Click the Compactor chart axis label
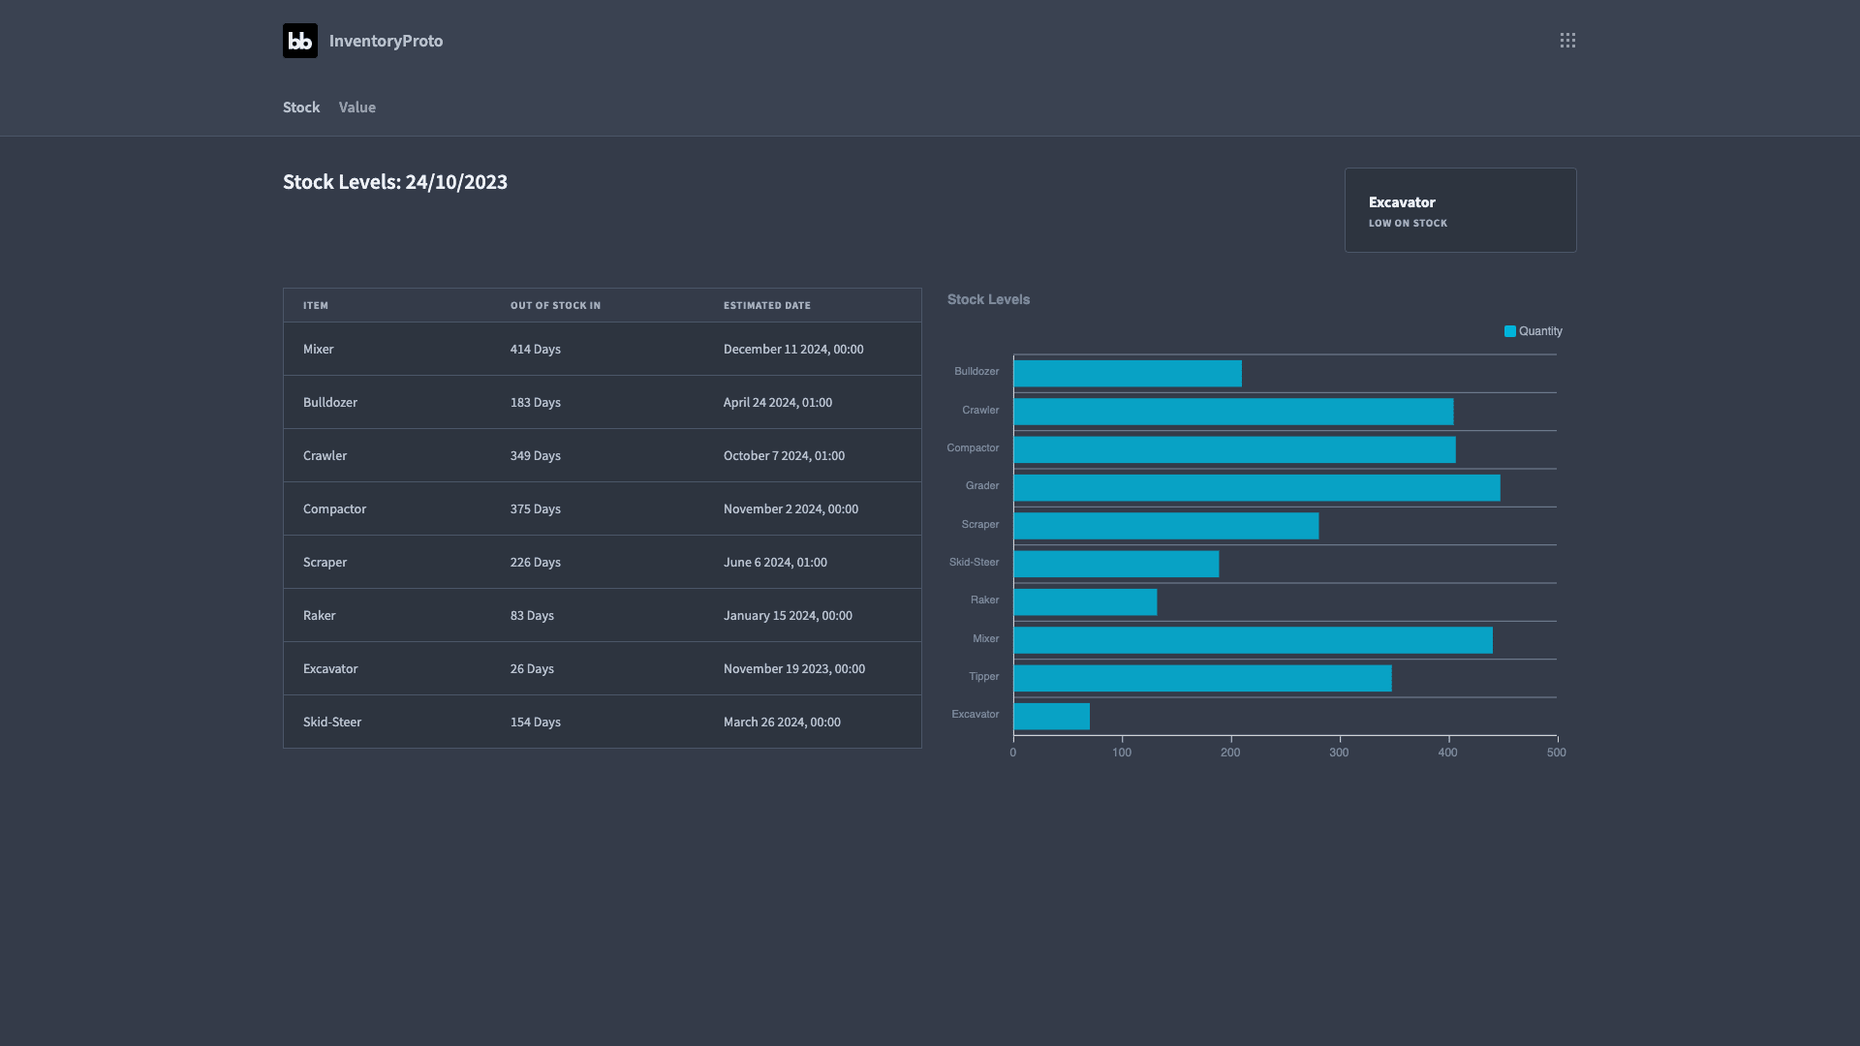Viewport: 1860px width, 1046px height. (x=973, y=448)
